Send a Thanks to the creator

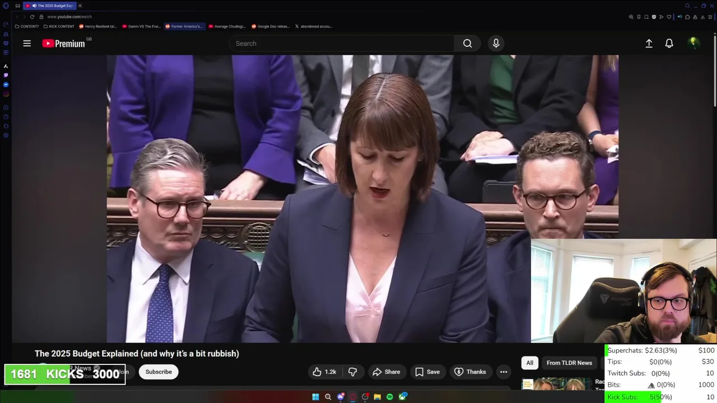(469, 372)
